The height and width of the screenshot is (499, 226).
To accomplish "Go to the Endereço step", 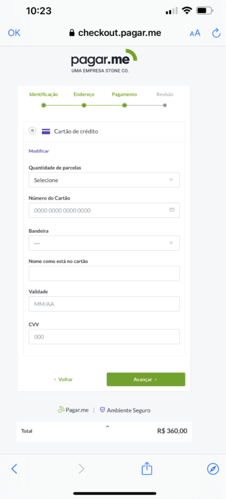I will pos(84,95).
